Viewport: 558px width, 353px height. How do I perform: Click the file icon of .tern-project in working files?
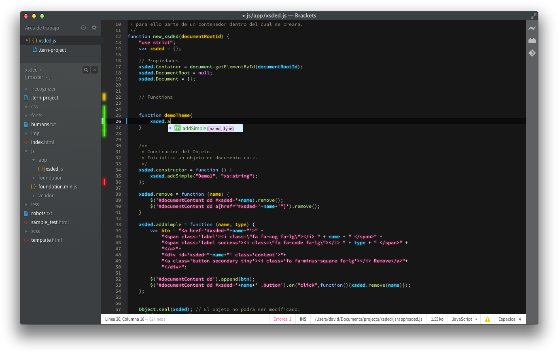pos(35,50)
